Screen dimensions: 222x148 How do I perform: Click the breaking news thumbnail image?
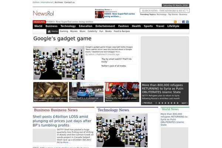[x=99, y=14]
